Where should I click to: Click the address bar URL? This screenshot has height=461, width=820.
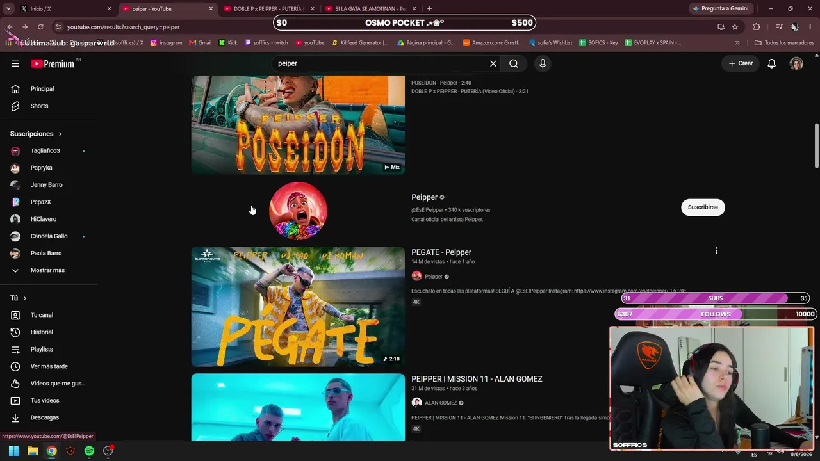coord(124,27)
